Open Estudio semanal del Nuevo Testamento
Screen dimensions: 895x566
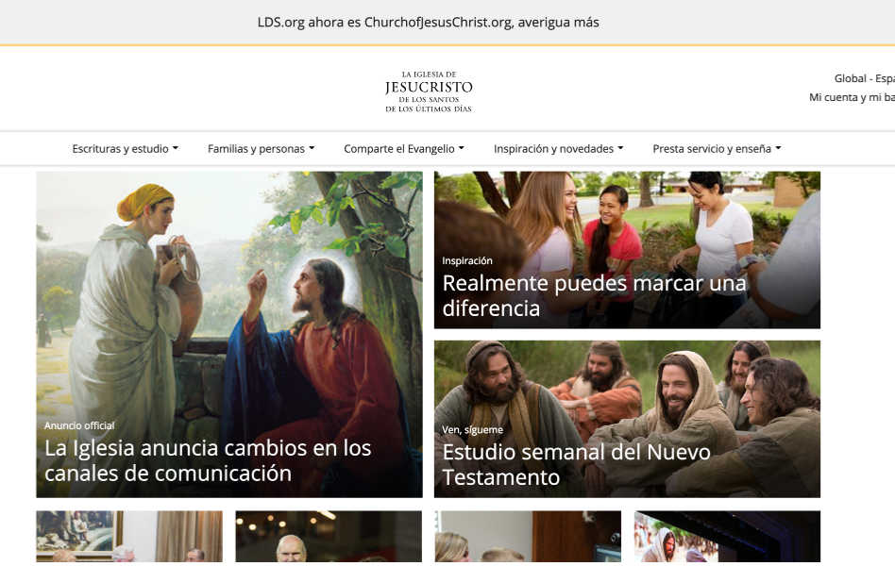pos(577,464)
